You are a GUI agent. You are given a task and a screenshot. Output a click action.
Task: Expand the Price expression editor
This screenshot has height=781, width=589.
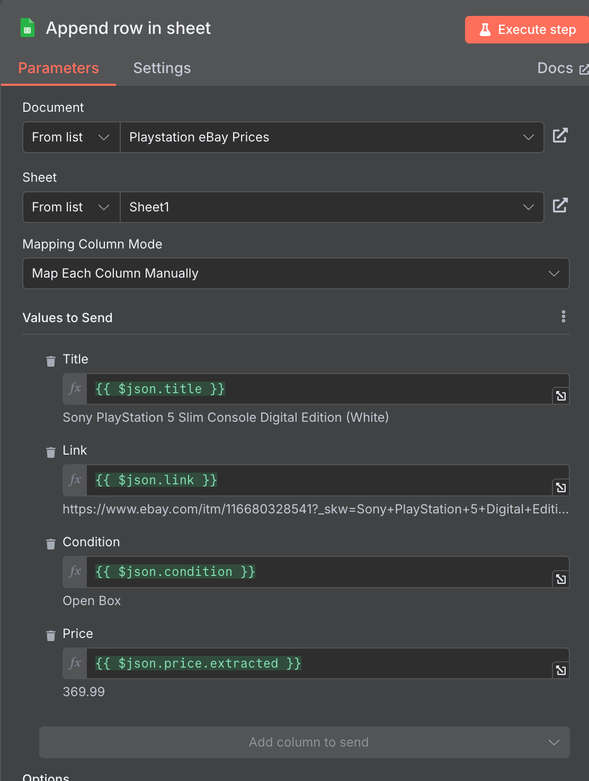coord(560,670)
